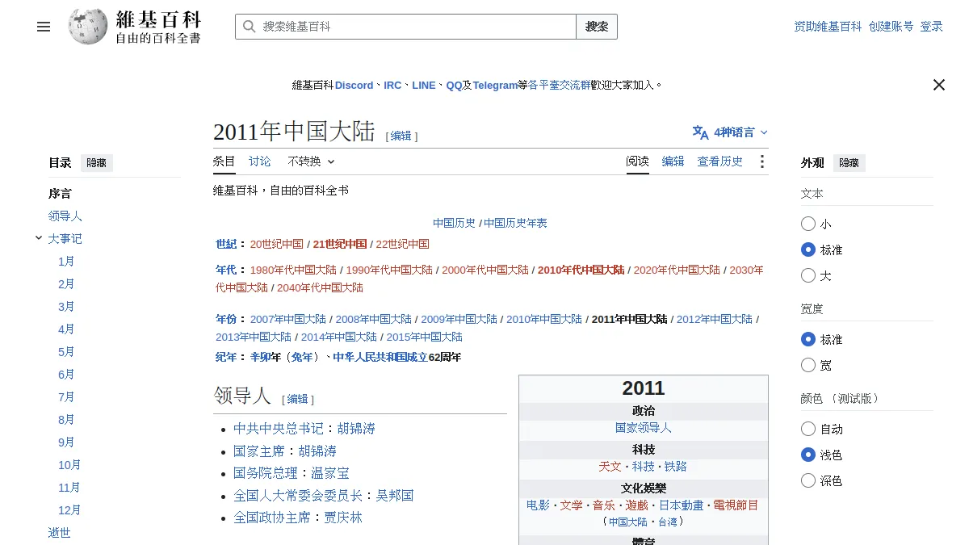Screen dimensions: 969x545
Task: Dismiss the community banner with X
Action: (x=938, y=85)
